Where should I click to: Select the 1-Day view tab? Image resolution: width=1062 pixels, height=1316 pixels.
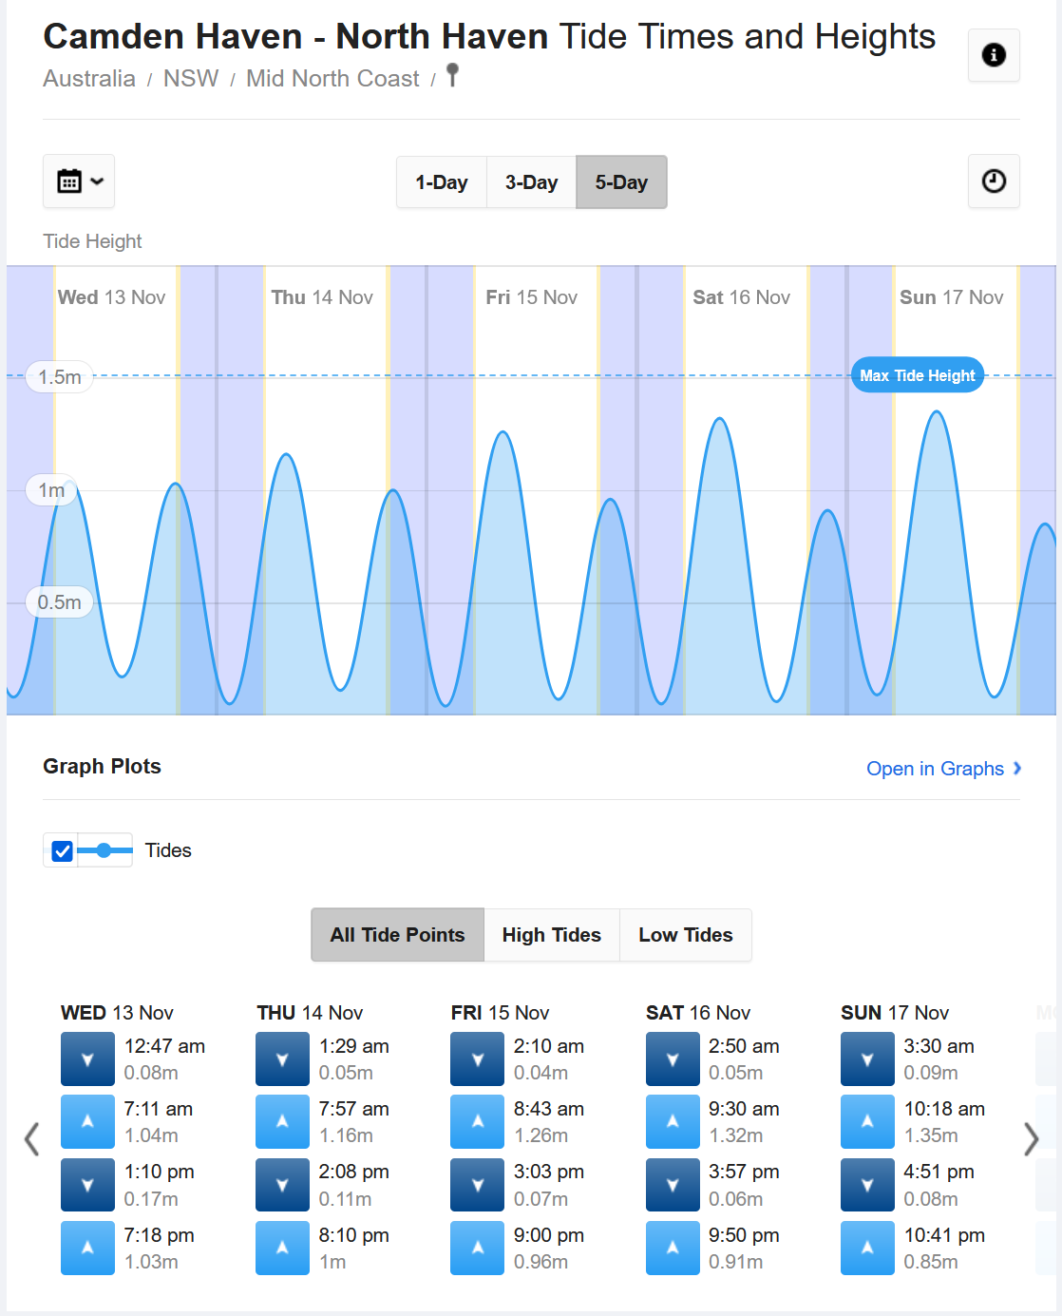442,182
